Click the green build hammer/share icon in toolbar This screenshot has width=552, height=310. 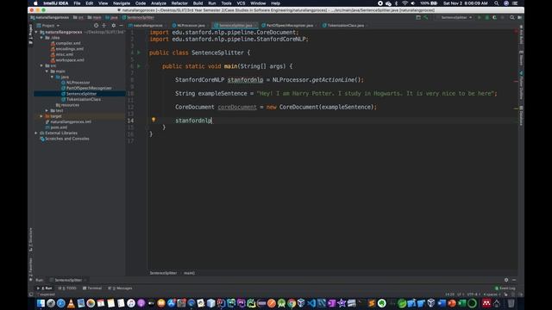(x=425, y=17)
